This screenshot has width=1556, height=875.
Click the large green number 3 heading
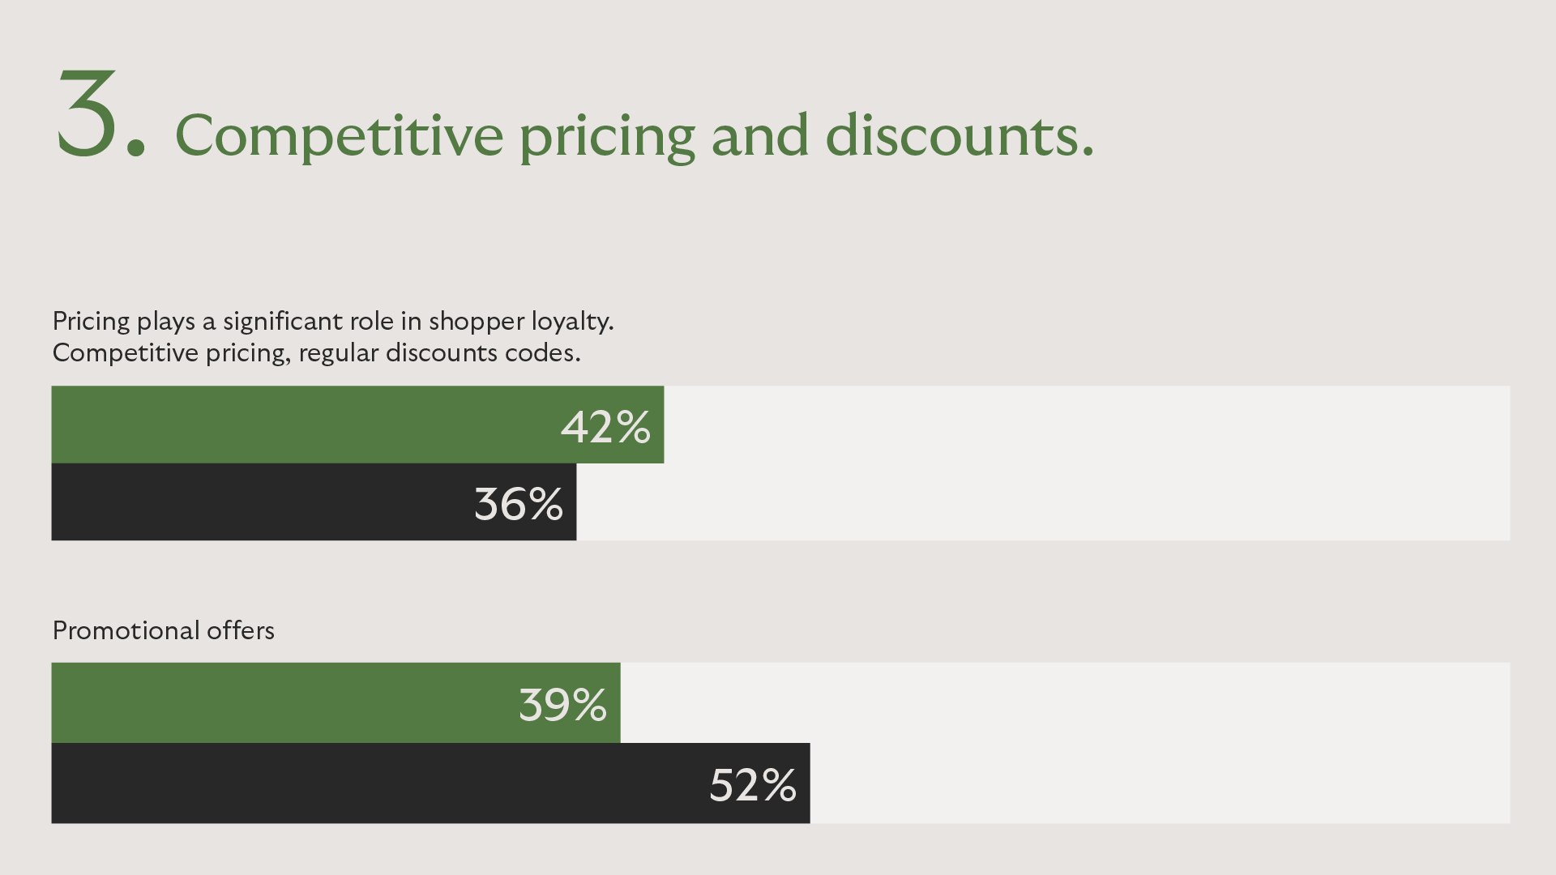point(89,113)
